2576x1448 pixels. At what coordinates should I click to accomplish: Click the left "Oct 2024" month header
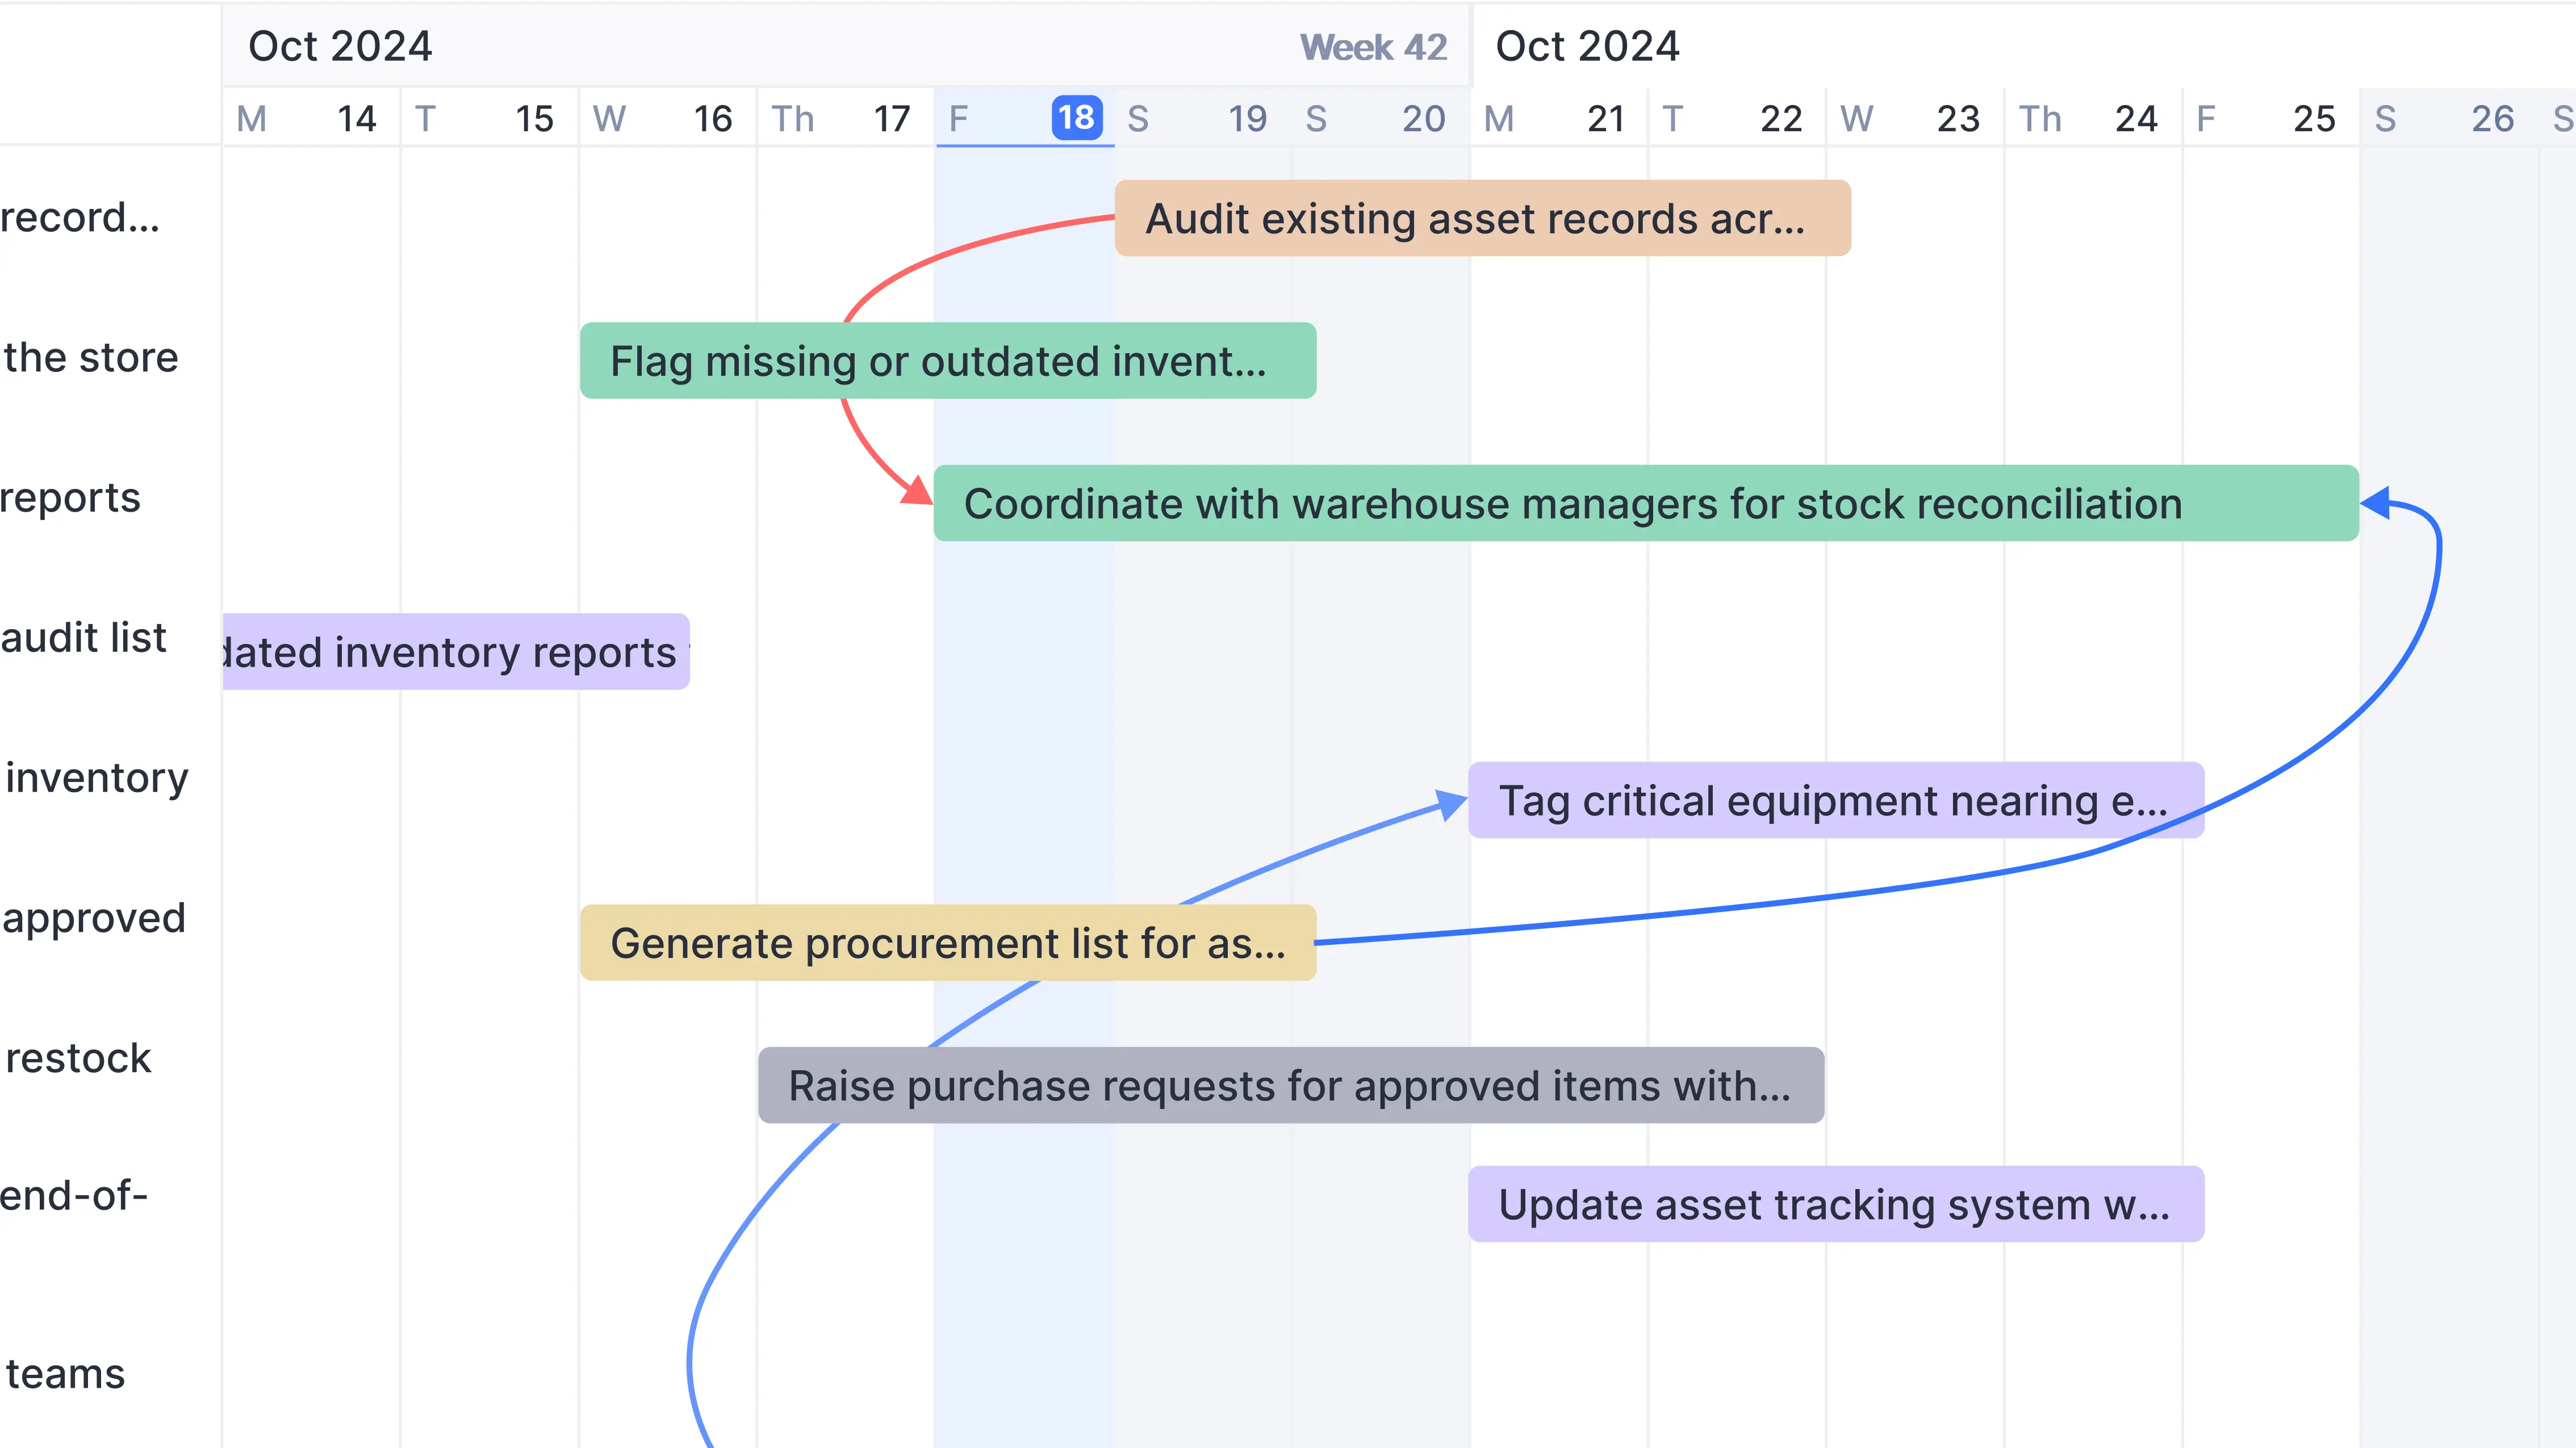tap(339, 46)
